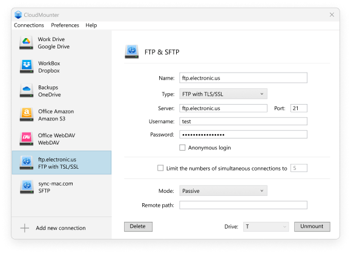This screenshot has width=351, height=254.
Task: Open the Preferences menu
Action: click(65, 25)
